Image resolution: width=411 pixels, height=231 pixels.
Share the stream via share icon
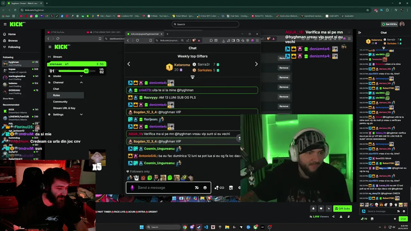pos(333,217)
